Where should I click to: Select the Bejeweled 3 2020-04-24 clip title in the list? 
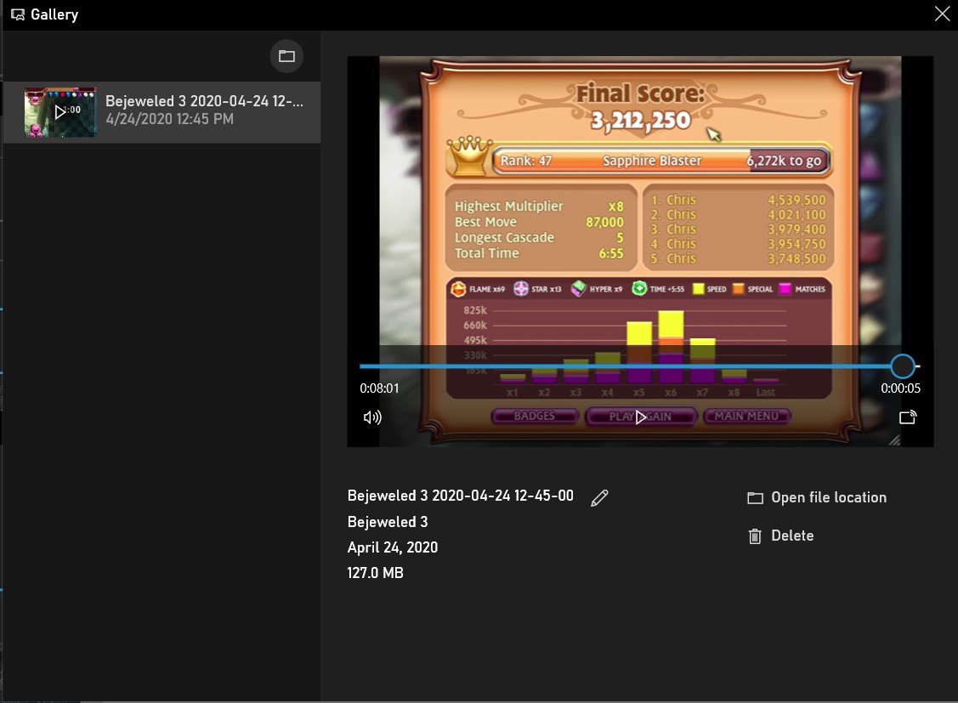(204, 101)
